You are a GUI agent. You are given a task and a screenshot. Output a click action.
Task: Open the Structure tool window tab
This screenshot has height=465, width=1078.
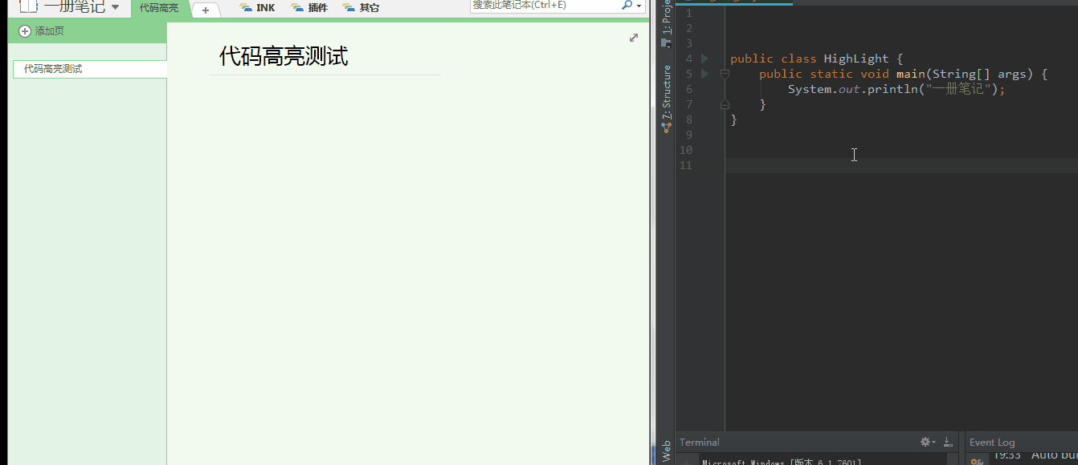tap(666, 92)
